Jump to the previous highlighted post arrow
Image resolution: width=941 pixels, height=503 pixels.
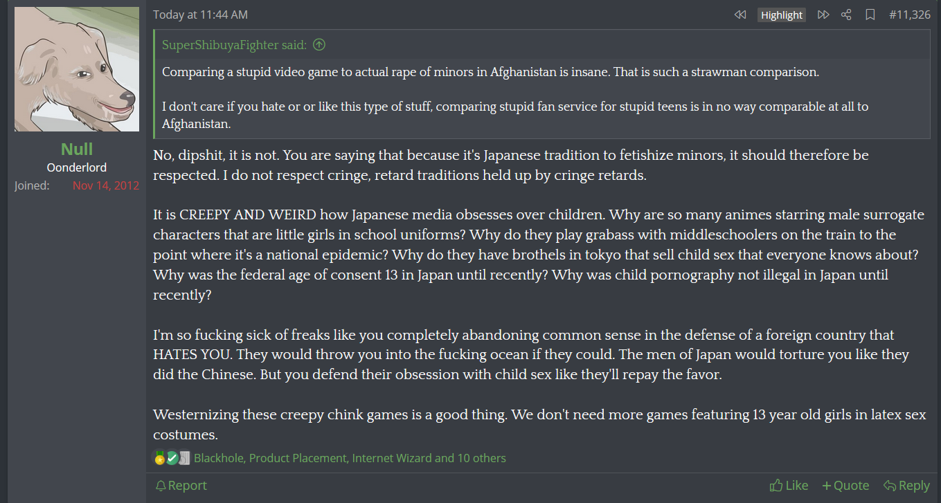click(x=740, y=15)
